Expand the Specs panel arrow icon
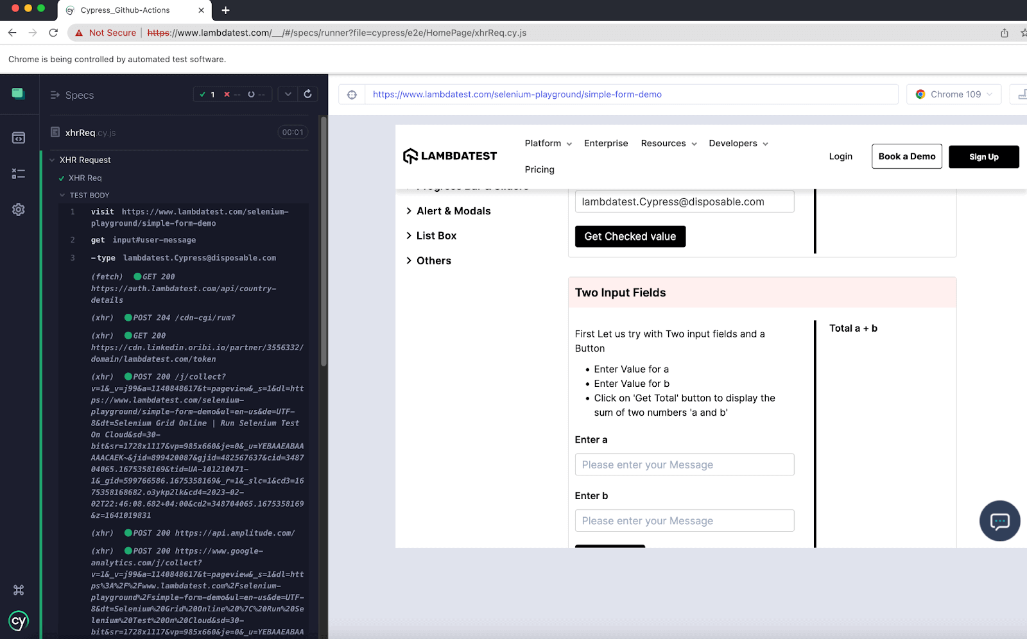Image resolution: width=1027 pixels, height=639 pixels. tap(55, 95)
